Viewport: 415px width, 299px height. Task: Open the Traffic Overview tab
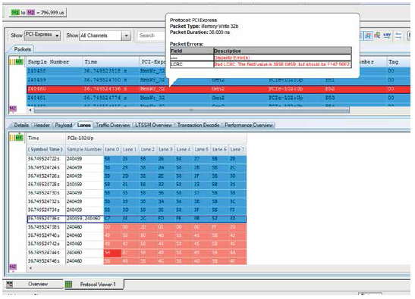[113, 125]
